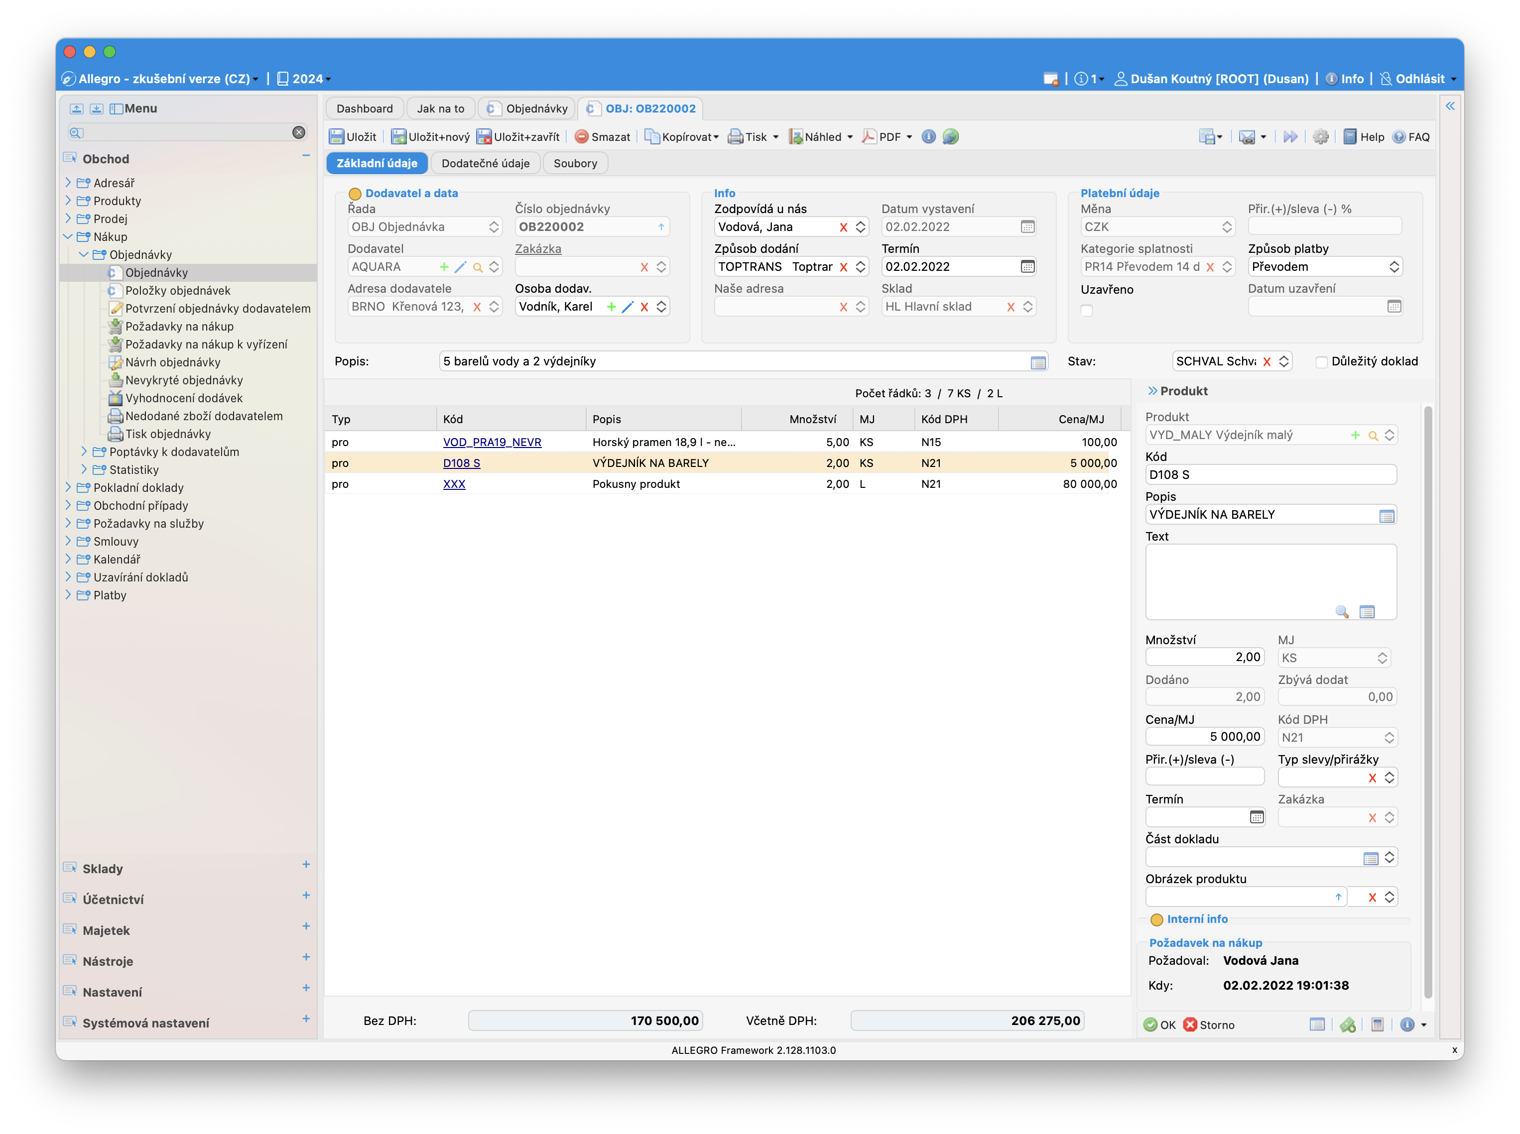Click the PDF export icon
Screen dimensions: 1520x1134
pyautogui.click(x=869, y=136)
